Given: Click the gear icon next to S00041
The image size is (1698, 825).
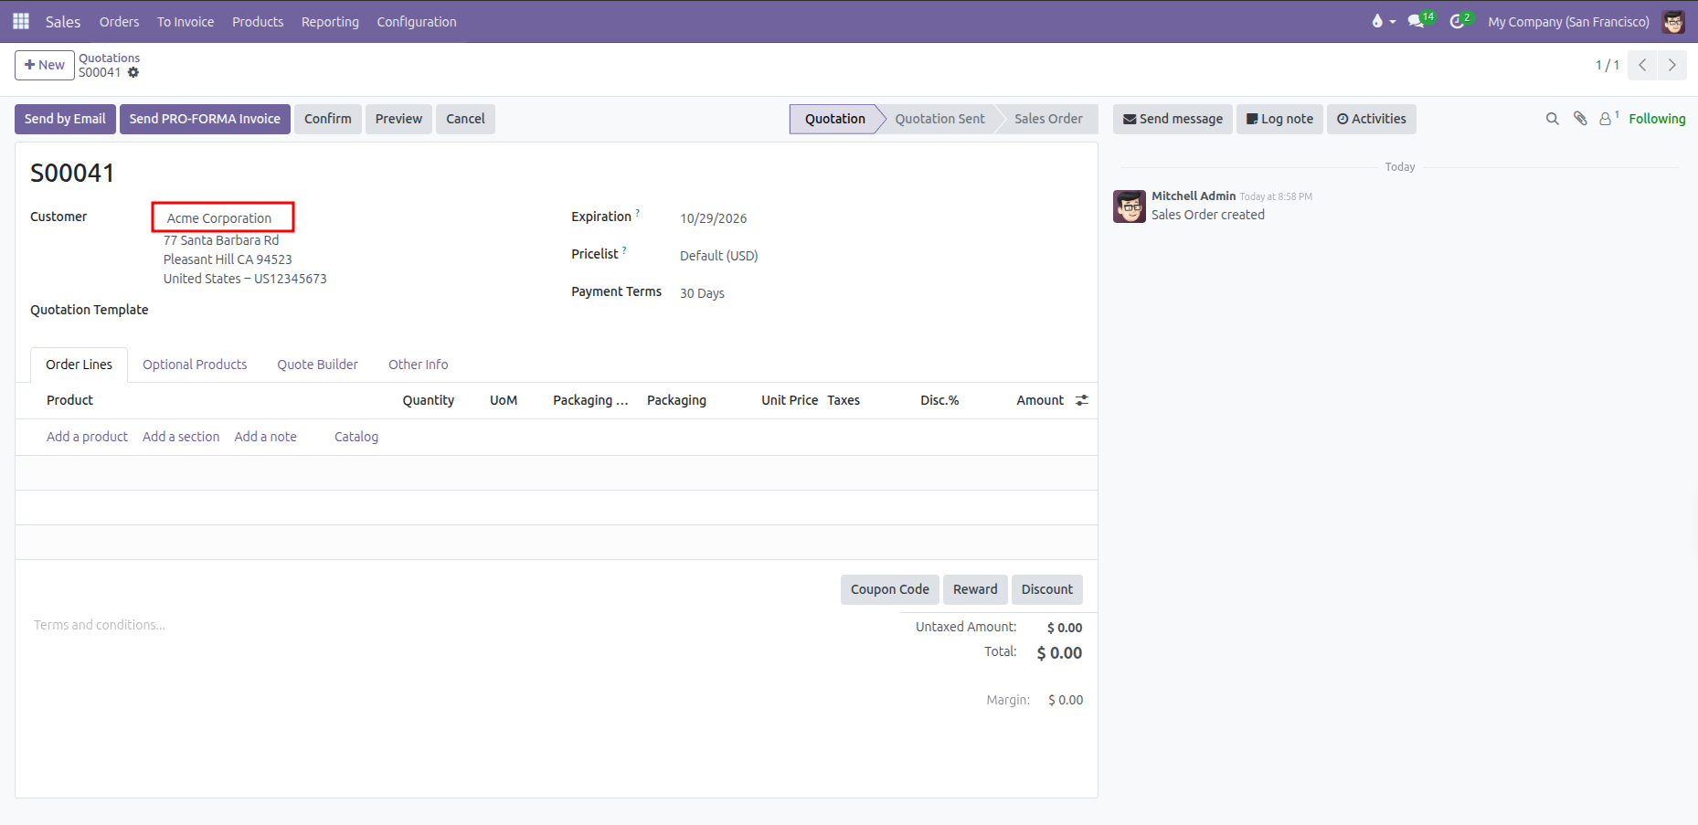Looking at the screenshot, I should point(133,72).
